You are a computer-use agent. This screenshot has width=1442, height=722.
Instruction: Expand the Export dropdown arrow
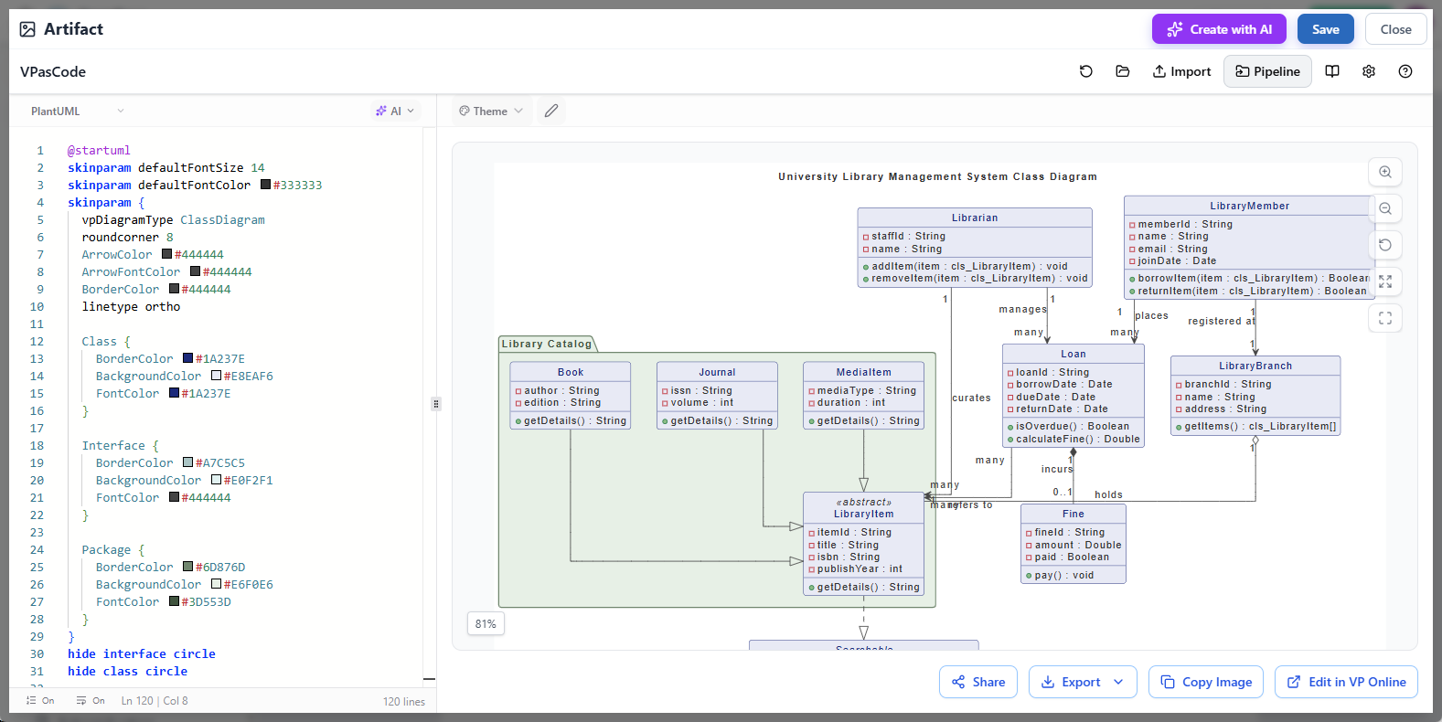(x=1118, y=682)
